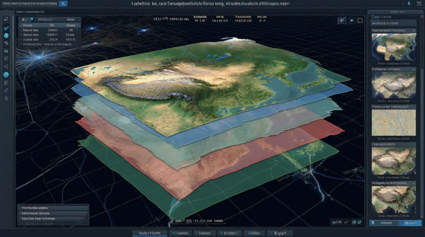Click the blue icon button beside the title field
Image resolution: width=425 pixels, height=237 pixels.
pyautogui.click(x=64, y=4)
